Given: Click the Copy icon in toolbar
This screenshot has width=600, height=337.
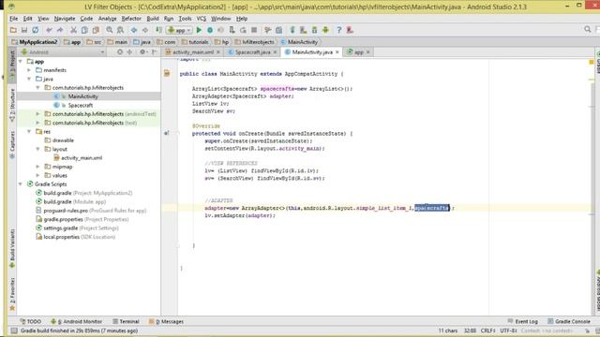Looking at the screenshot, I should click(84, 30).
